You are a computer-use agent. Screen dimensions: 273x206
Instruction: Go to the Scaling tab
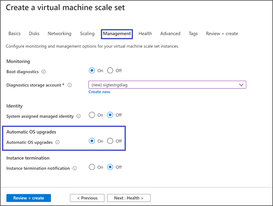pyautogui.click(x=87, y=34)
